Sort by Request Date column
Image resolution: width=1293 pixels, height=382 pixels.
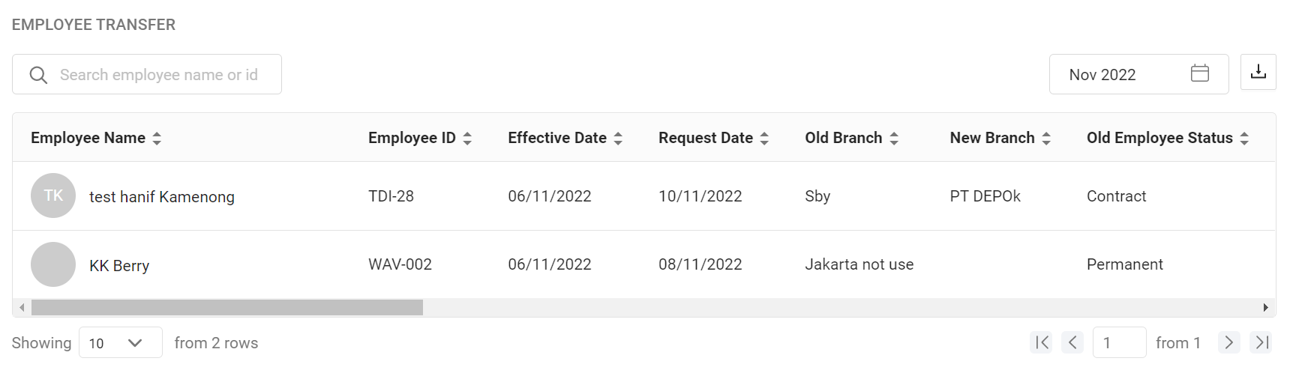pos(764,139)
